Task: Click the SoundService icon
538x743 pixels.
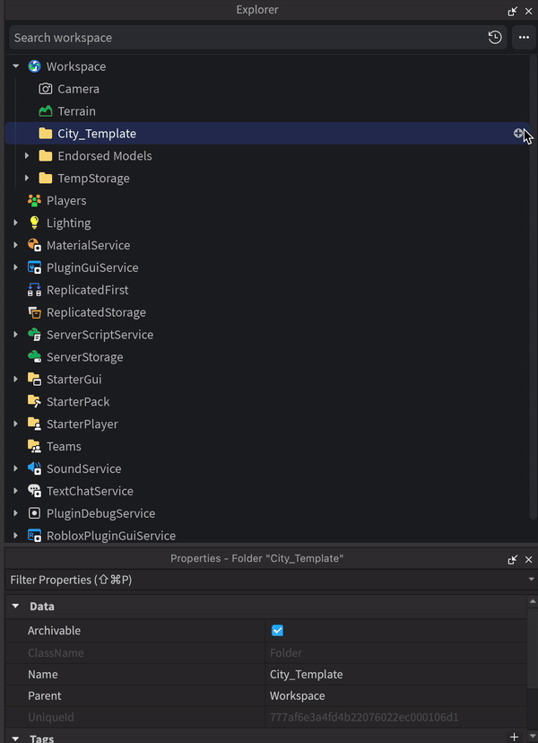Action: click(x=34, y=468)
